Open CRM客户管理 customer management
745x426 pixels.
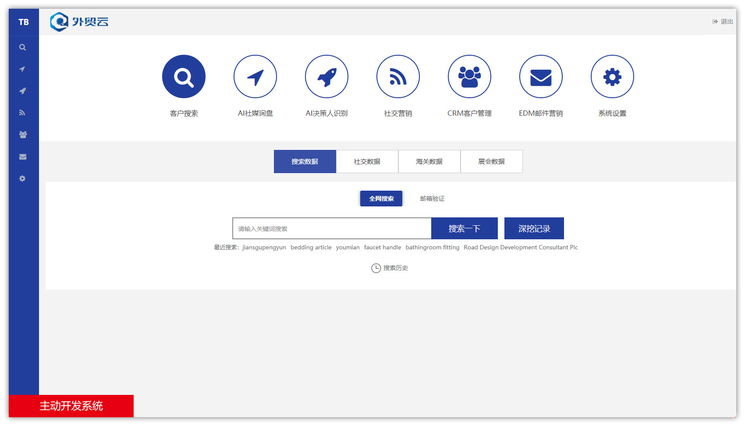(x=469, y=76)
